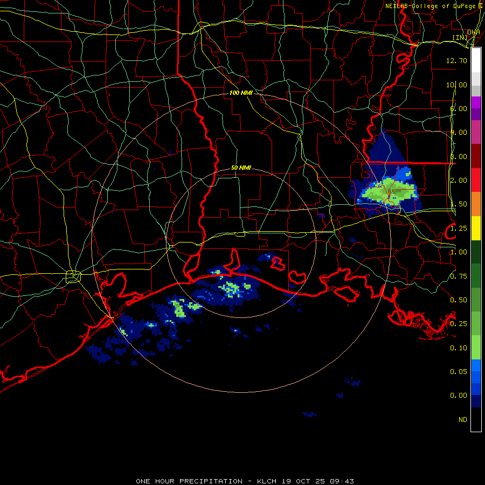Click the 0.75 legend value

tap(459, 276)
